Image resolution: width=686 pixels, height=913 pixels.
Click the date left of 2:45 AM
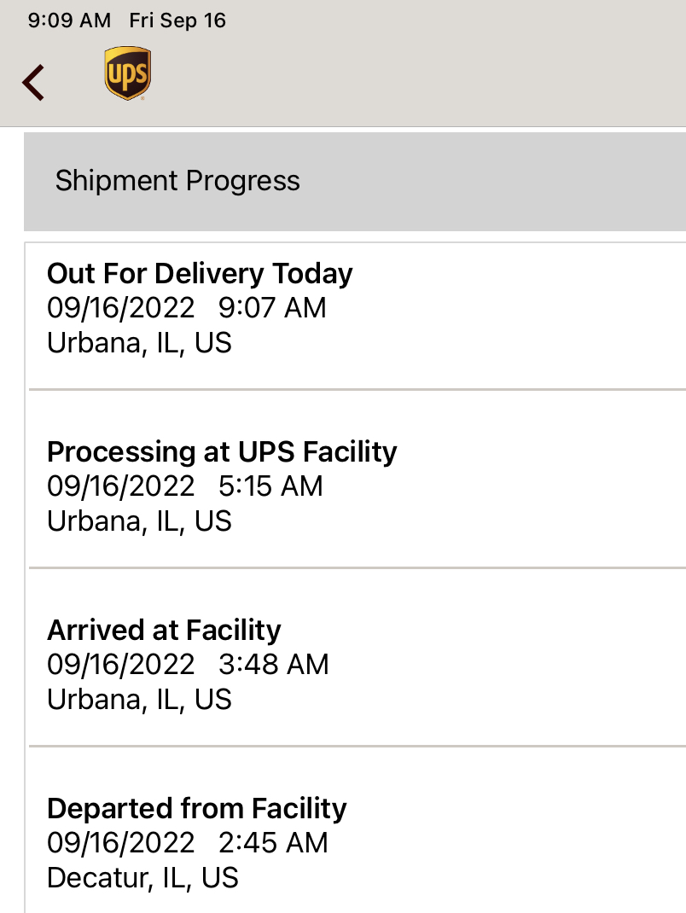coord(120,843)
